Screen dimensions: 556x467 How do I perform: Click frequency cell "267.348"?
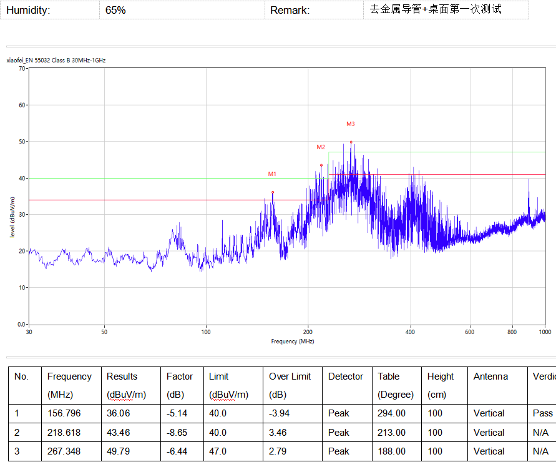64,451
